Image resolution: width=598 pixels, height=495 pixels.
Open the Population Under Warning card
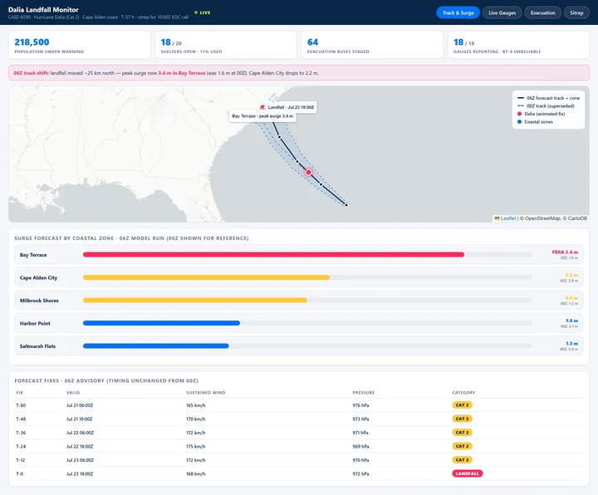pos(80,45)
